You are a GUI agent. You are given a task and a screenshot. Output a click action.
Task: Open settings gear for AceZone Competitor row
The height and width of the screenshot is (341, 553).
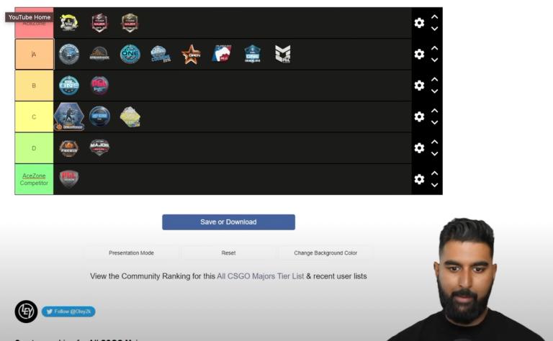(x=419, y=179)
